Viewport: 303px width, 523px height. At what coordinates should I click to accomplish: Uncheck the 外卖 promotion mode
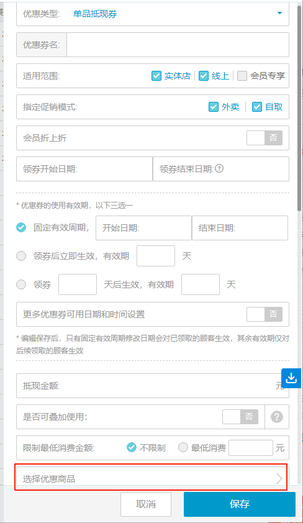(214, 107)
